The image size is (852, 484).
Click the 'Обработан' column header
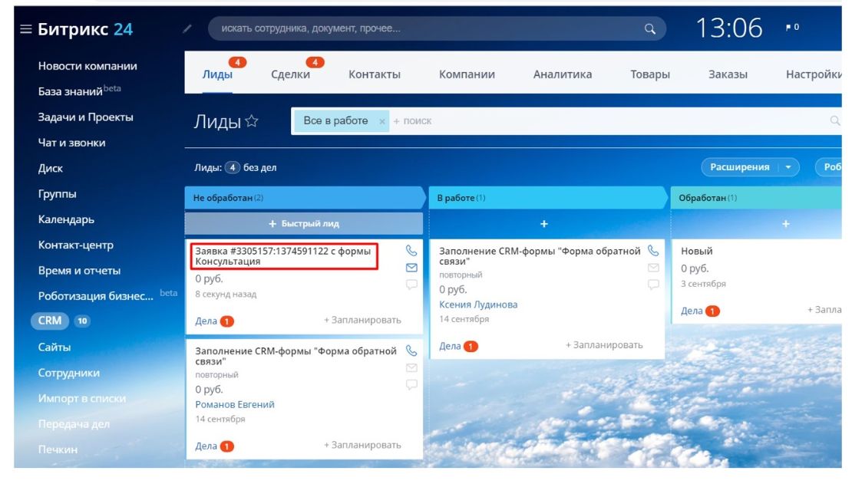click(x=756, y=198)
